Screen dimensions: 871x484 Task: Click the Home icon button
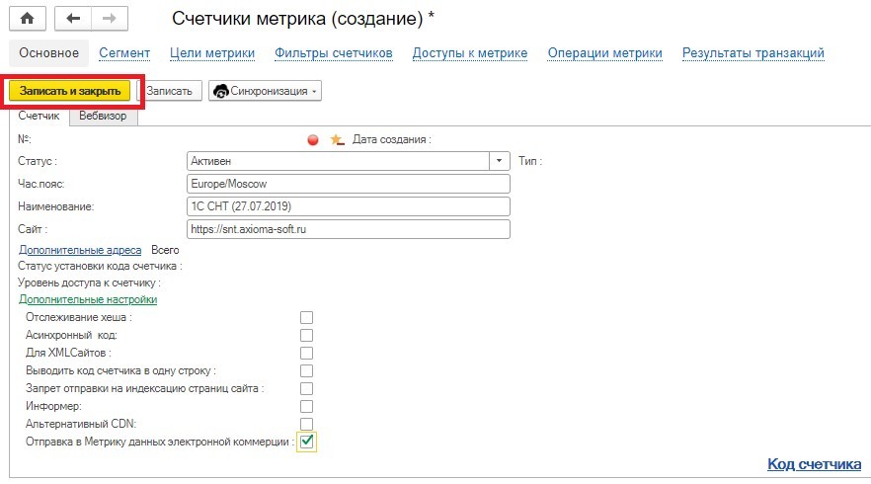pyautogui.click(x=28, y=19)
